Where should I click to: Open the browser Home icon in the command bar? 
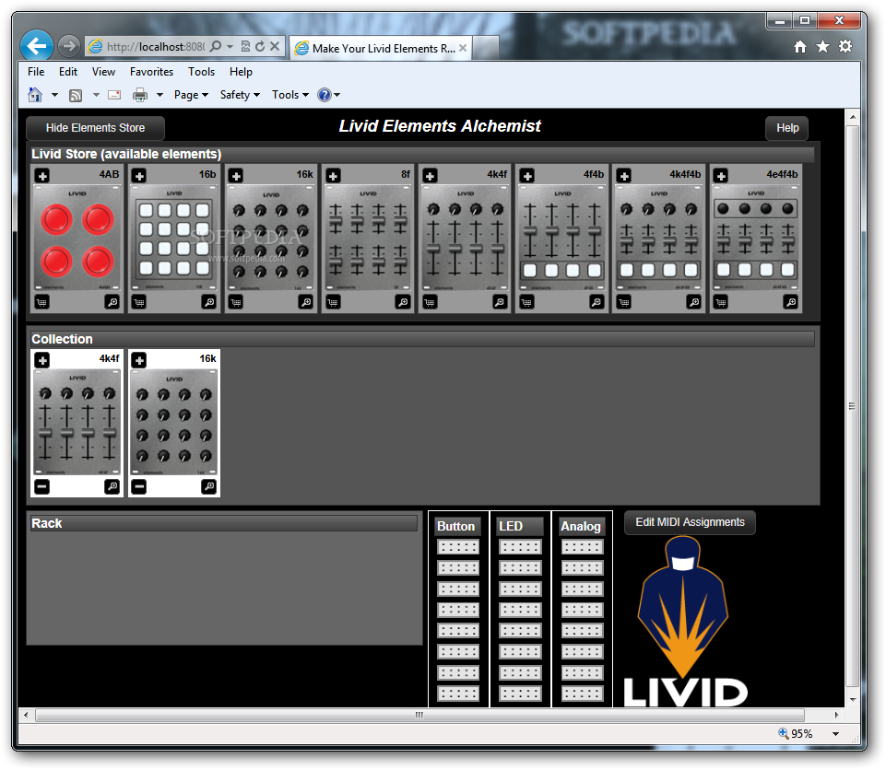coord(35,95)
